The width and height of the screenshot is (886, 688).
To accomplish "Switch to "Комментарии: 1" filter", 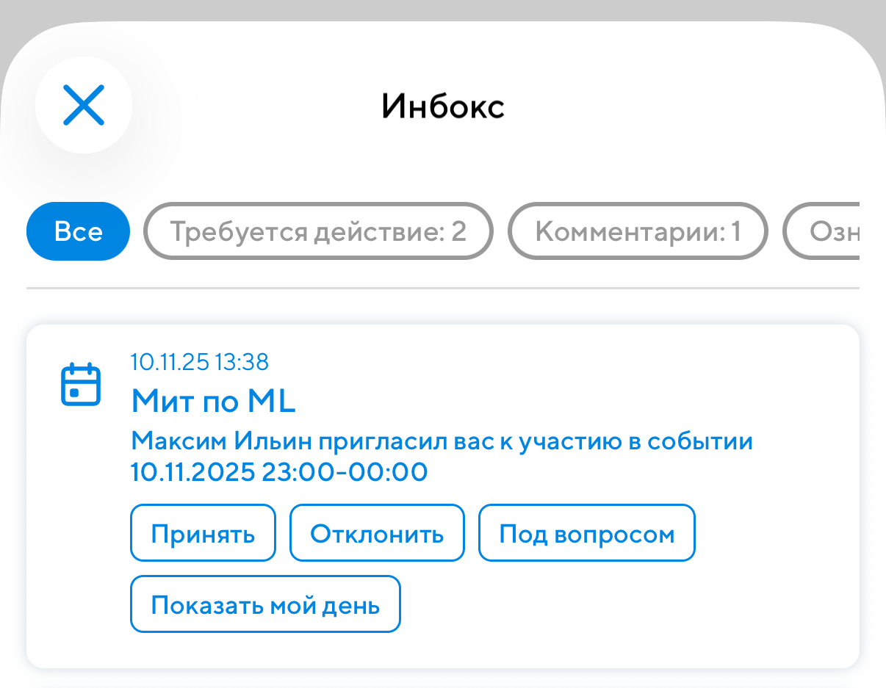I will 638,231.
